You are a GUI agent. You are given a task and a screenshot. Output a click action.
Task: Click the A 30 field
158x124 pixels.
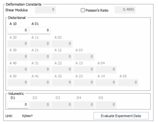click(18, 57)
